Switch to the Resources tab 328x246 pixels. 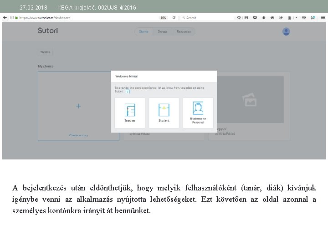pyautogui.click(x=184, y=31)
